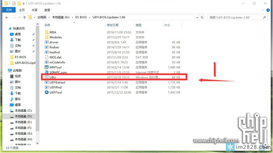Open the address bar history dropdown
Screen dimensions: 273x153
[x=197, y=17]
